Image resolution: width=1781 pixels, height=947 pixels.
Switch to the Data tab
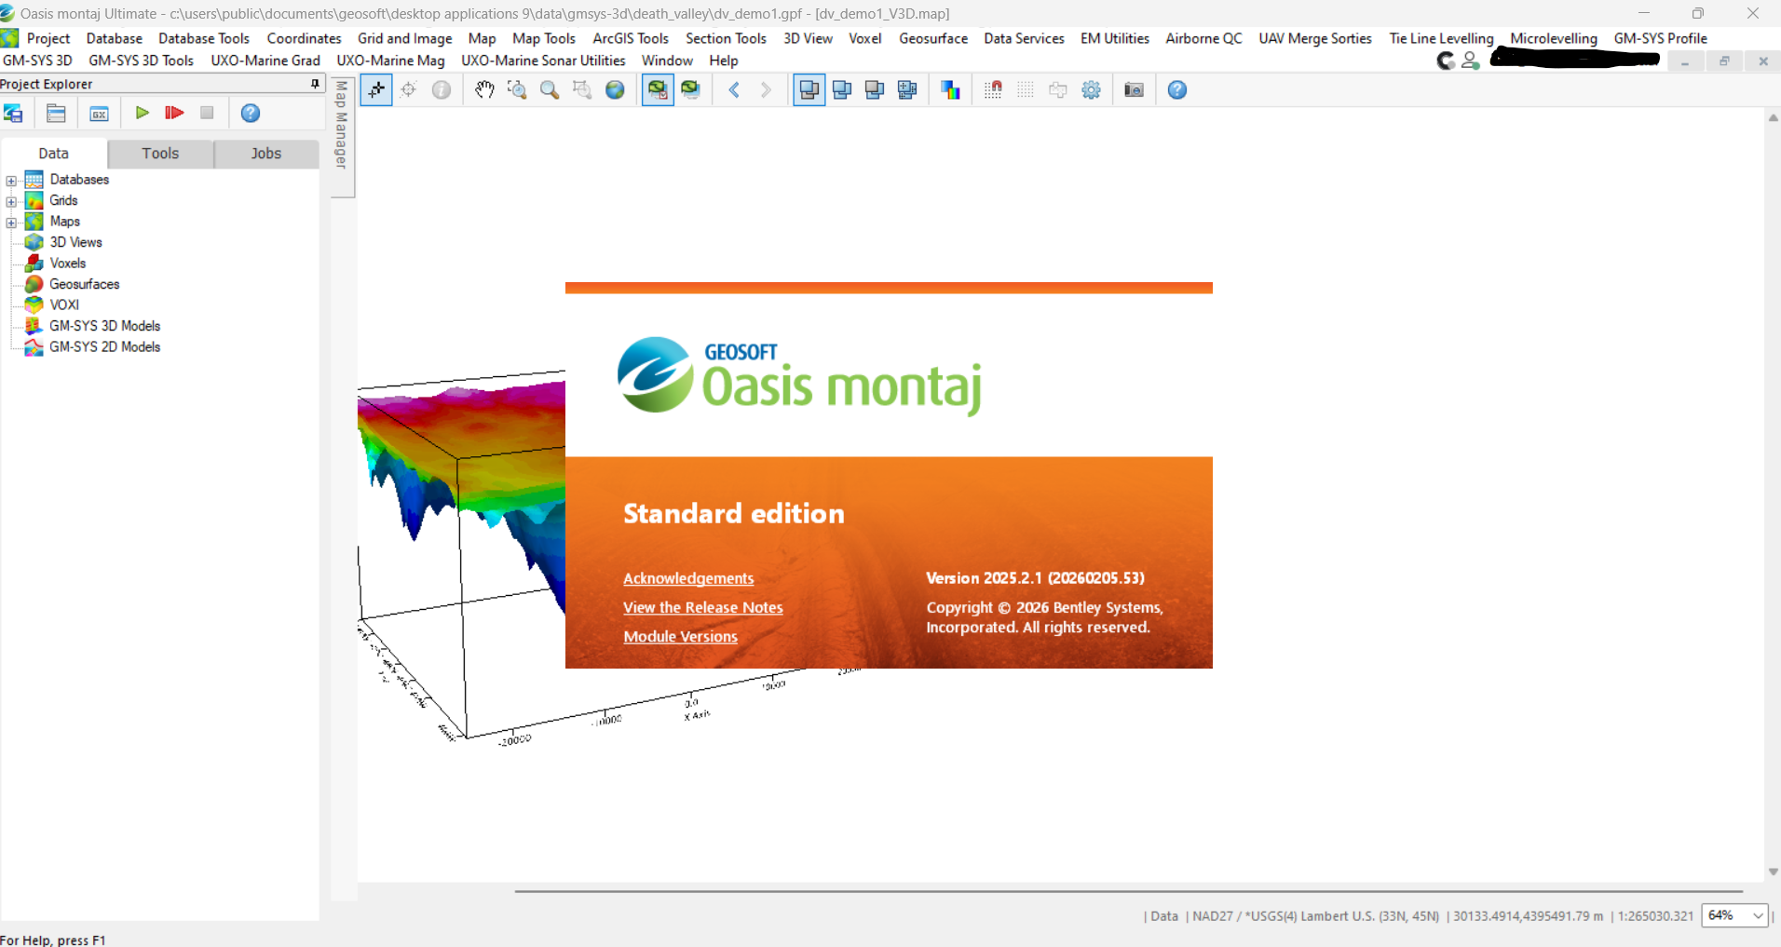pyautogui.click(x=54, y=154)
